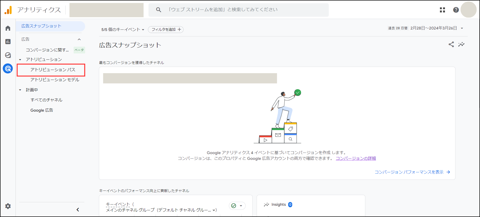480x217 pixels.
Task: Open the Insights sparkline icon near share
Action: 461,44
